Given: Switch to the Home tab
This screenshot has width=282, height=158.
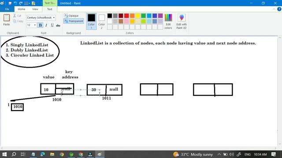Looking at the screenshot, I should (x=22, y=9).
